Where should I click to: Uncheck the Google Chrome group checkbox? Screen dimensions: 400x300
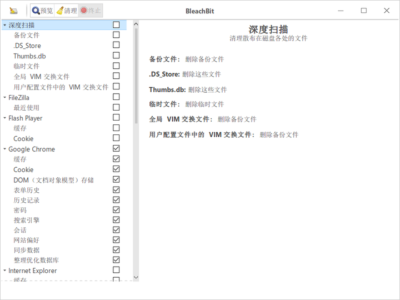coord(116,148)
